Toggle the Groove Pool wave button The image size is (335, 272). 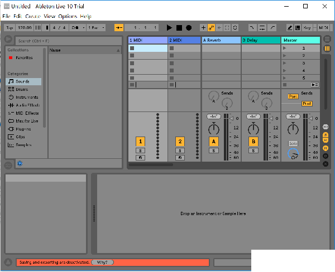8,166
